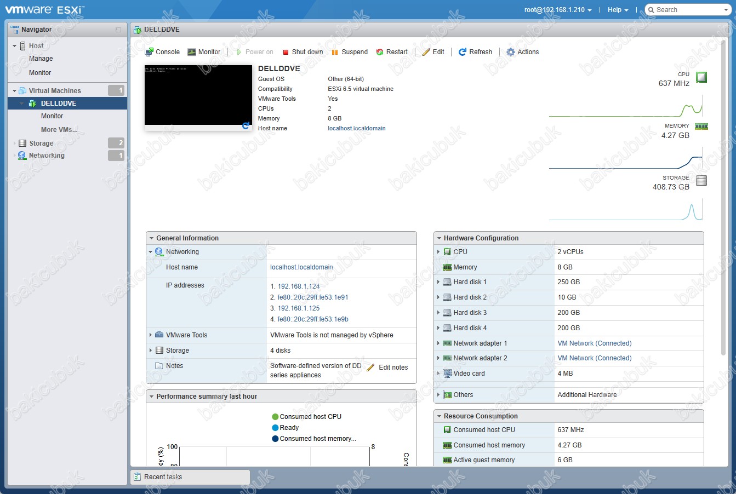Image resolution: width=736 pixels, height=494 pixels.
Task: Click the Navigator panel minimize icon
Action: [x=118, y=30]
